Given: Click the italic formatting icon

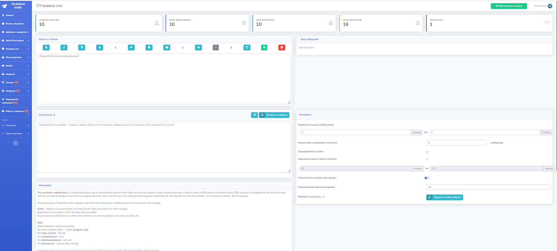Looking at the screenshot, I should tap(64, 48).
